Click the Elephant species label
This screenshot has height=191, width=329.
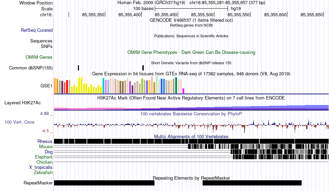point(44,157)
